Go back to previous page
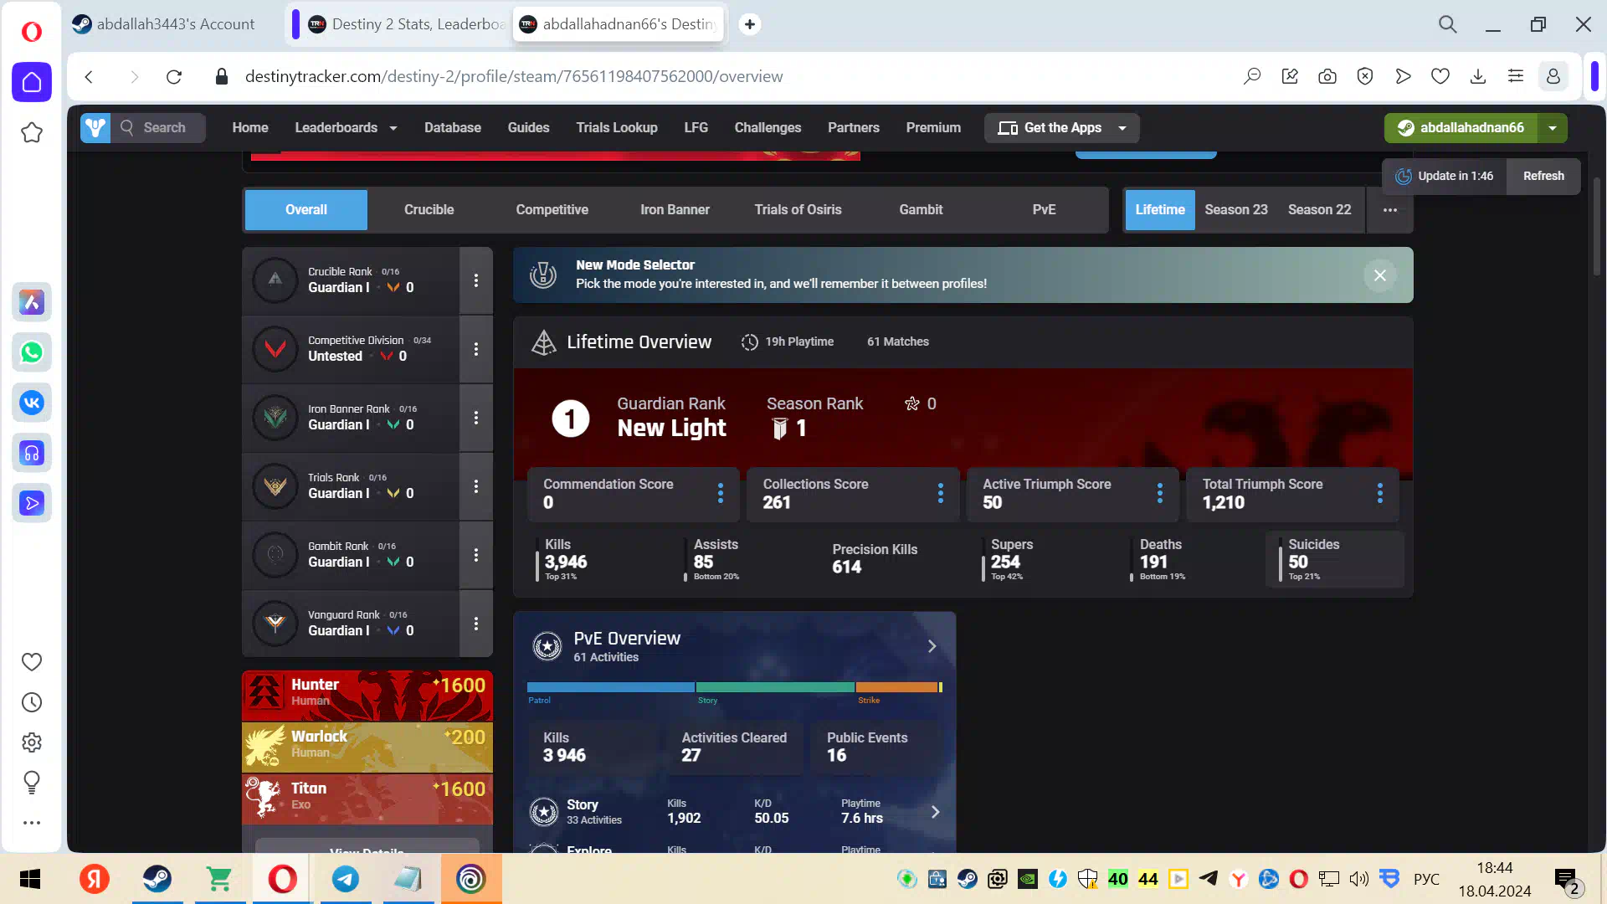 pyautogui.click(x=89, y=77)
